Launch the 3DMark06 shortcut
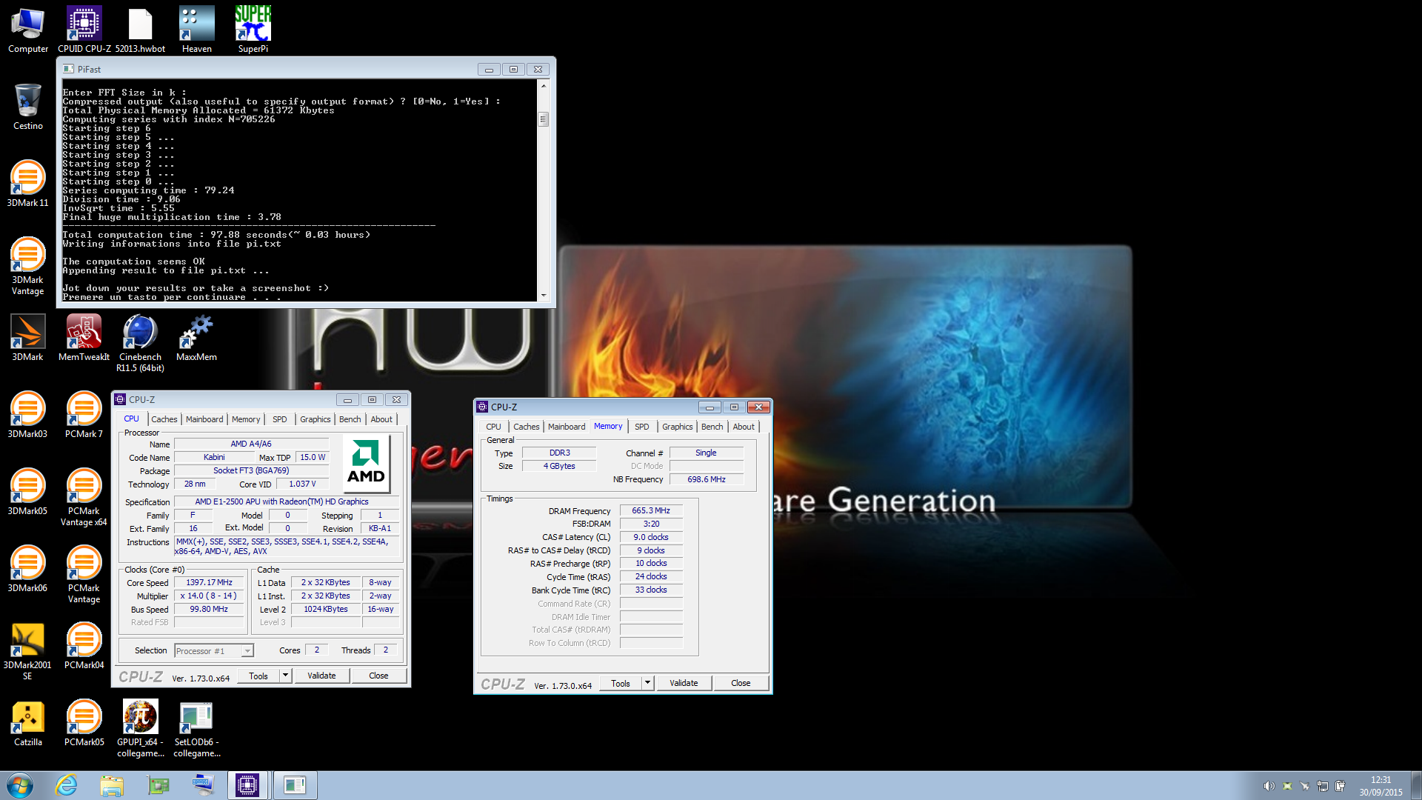Screen dimensions: 1422x800 28,569
